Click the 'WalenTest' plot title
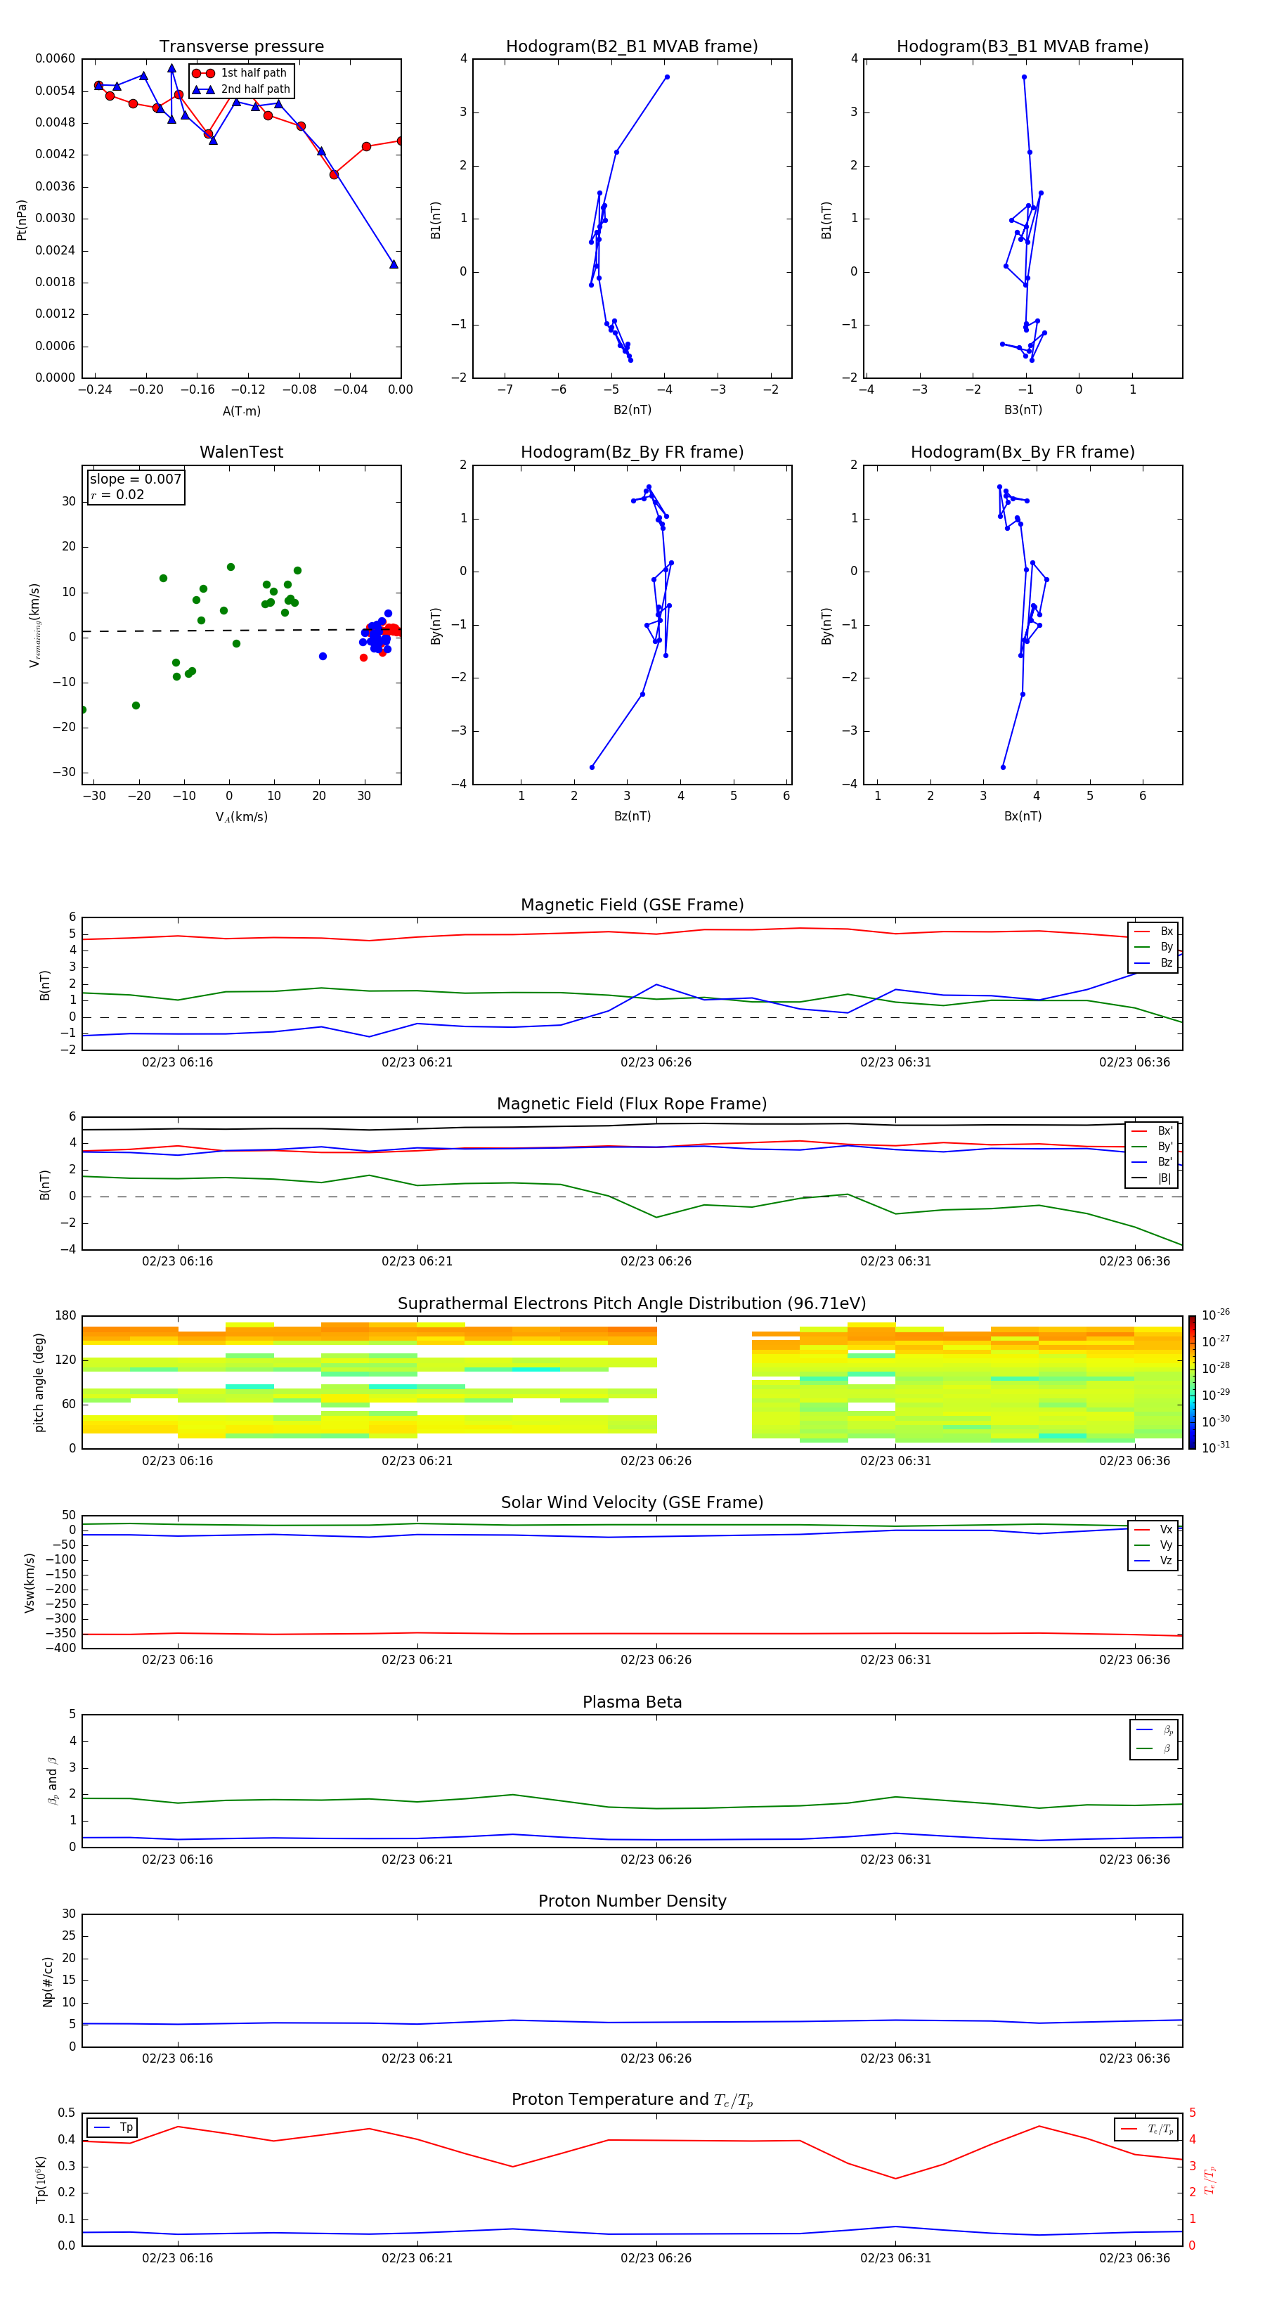Screen dimensions: 1265x2320 241,452
